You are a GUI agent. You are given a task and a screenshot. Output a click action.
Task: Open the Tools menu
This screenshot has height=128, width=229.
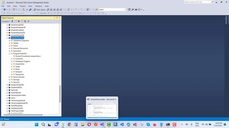(30, 6)
